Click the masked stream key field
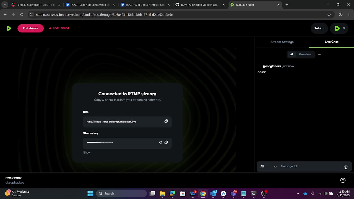The image size is (354, 199). (127, 143)
